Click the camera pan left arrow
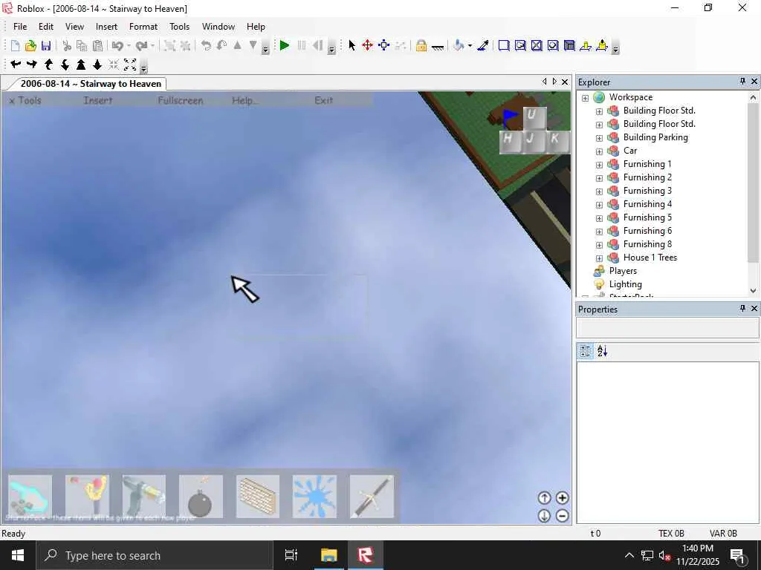The height and width of the screenshot is (570, 761). pos(16,64)
